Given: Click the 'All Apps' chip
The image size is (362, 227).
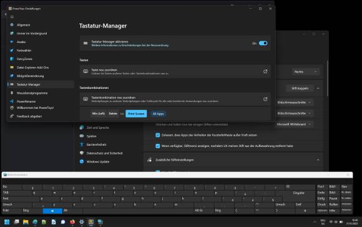Looking at the screenshot, I should point(158,114).
